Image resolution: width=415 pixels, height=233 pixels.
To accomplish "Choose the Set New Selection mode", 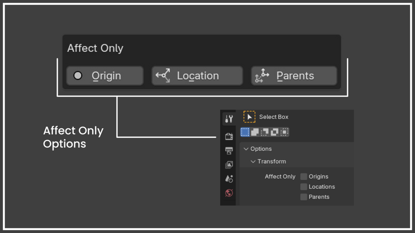I will pos(245,132).
